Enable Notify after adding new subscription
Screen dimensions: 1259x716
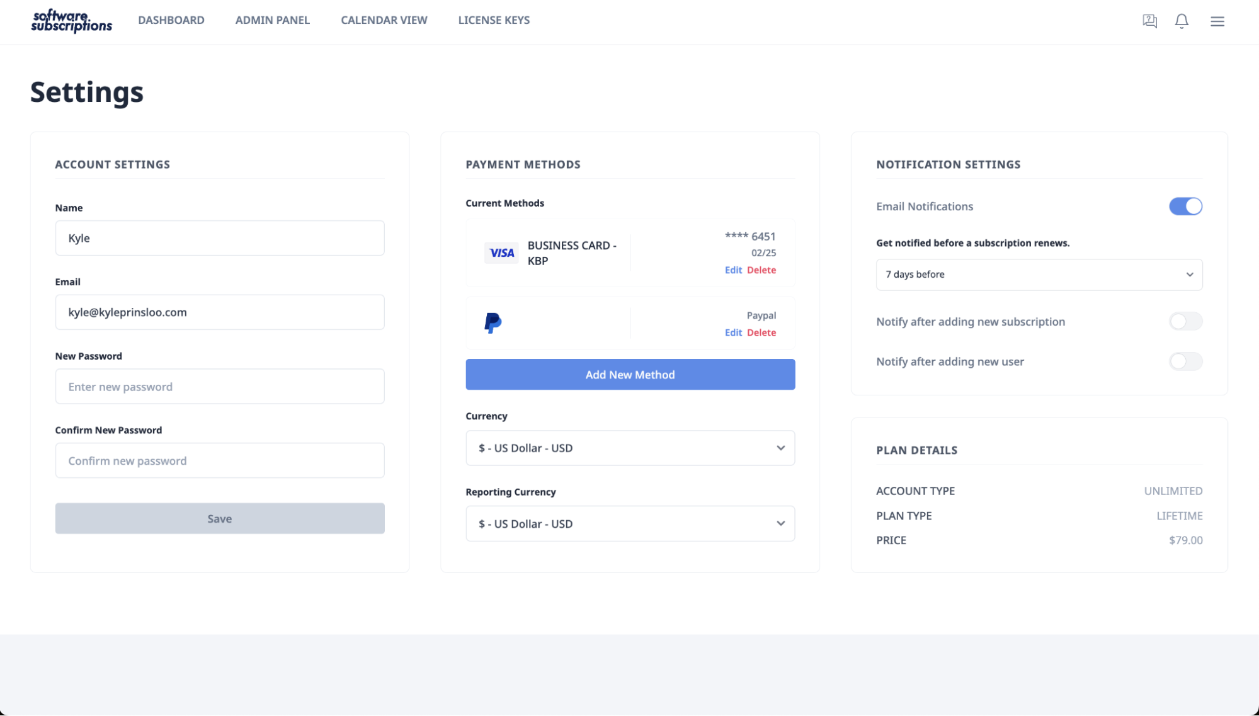point(1185,321)
